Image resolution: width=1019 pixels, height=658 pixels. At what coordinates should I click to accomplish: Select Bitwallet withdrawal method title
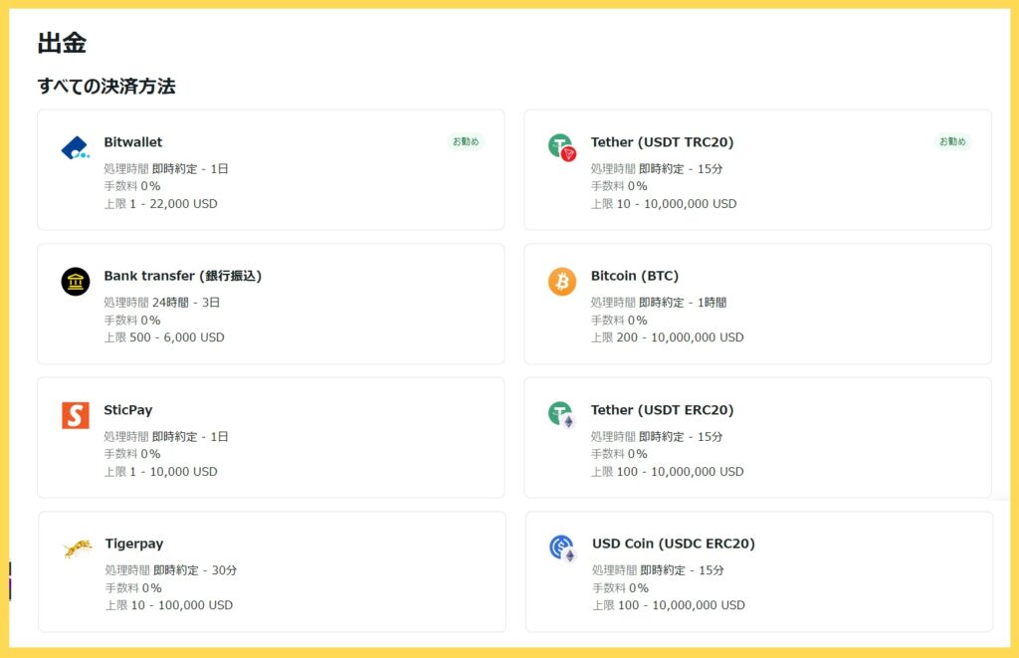pos(133,142)
